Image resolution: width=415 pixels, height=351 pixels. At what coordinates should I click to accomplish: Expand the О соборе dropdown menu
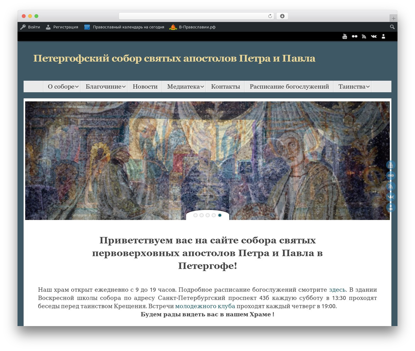point(62,86)
